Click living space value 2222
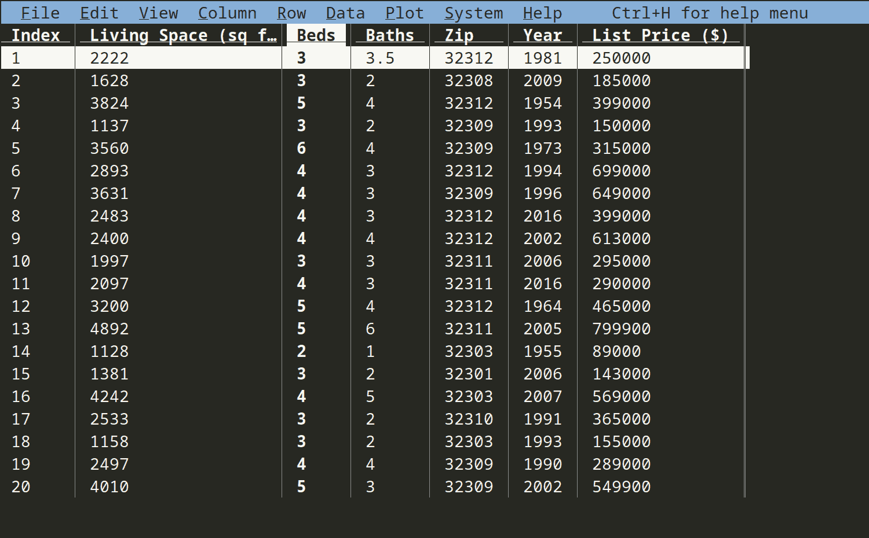Viewport: 869px width, 538px height. click(x=109, y=58)
